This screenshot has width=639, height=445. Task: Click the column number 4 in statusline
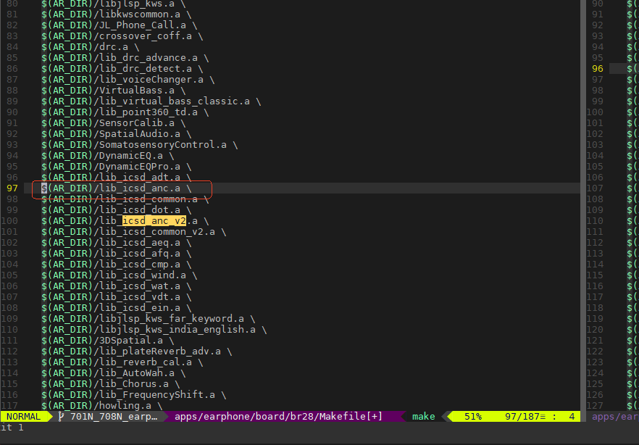point(572,417)
